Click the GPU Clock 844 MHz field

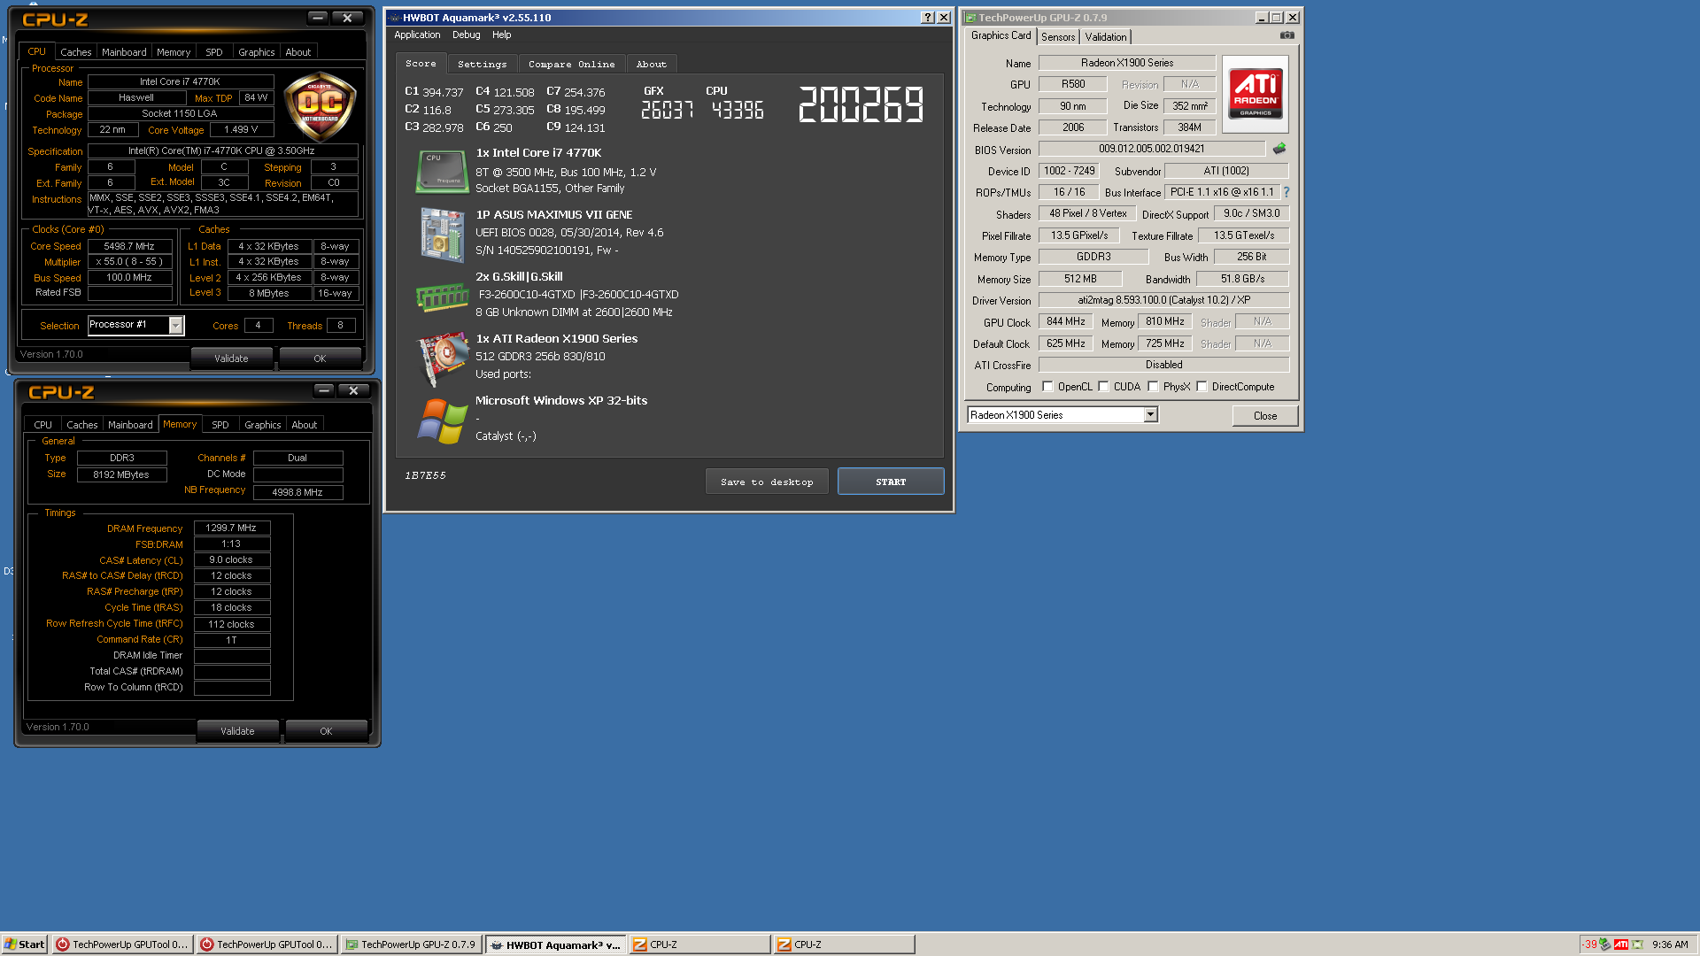click(1065, 321)
